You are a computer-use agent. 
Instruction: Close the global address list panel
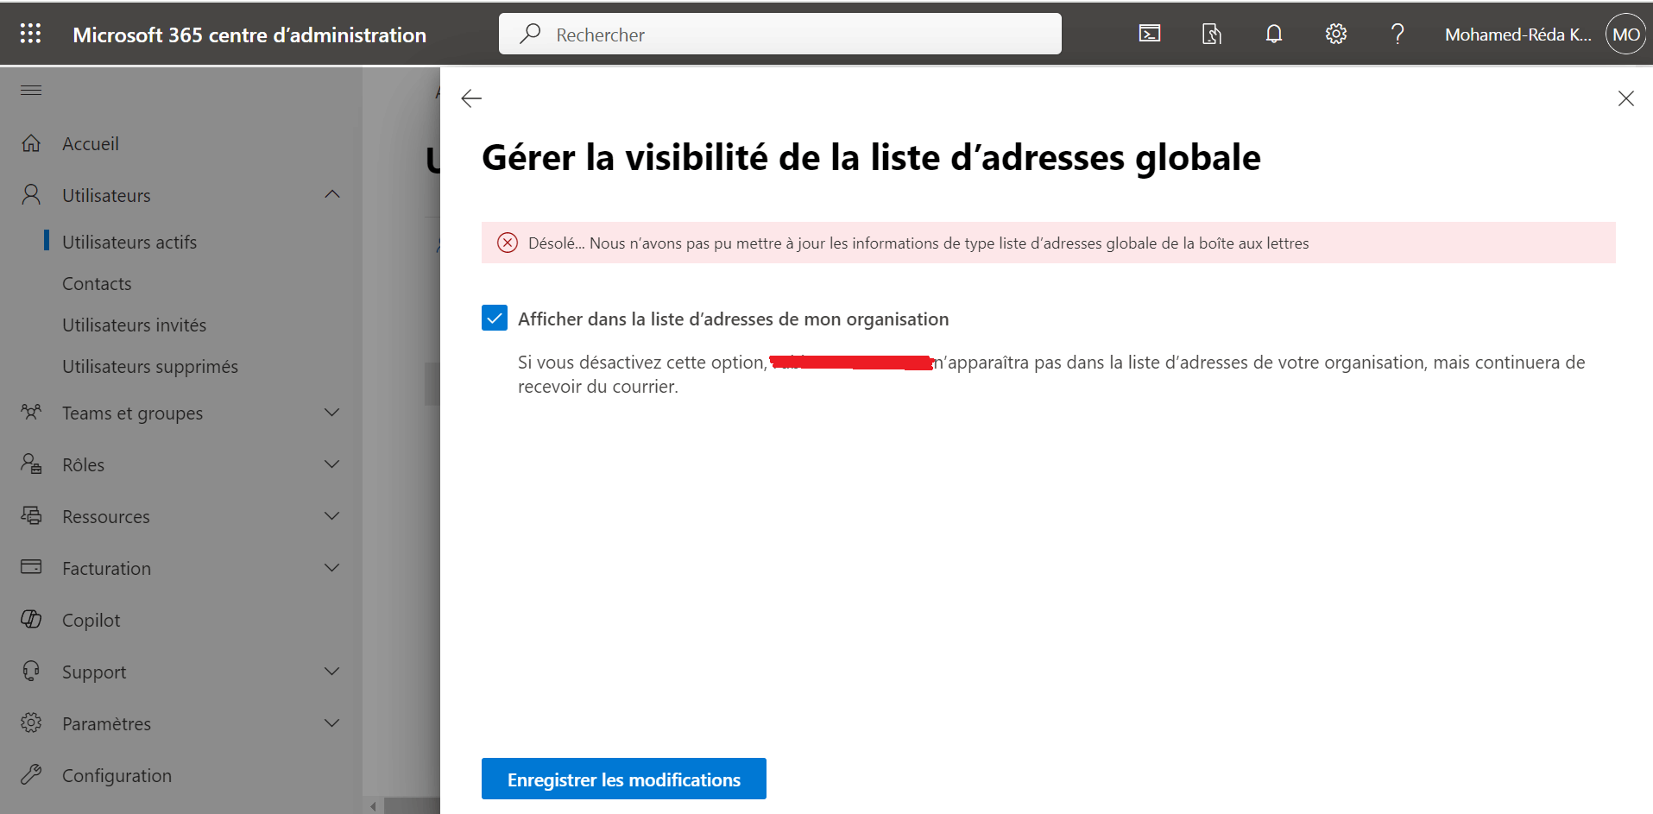[1626, 98]
